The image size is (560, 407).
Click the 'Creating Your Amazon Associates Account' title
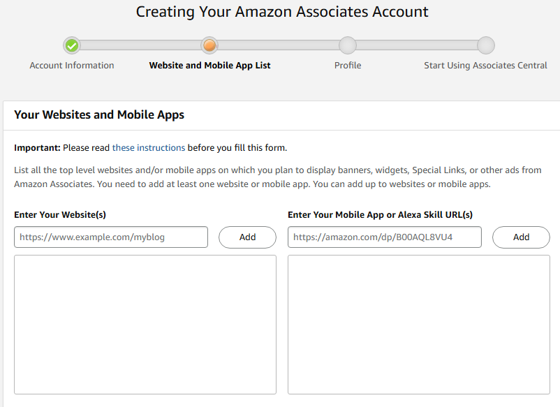[x=282, y=12]
